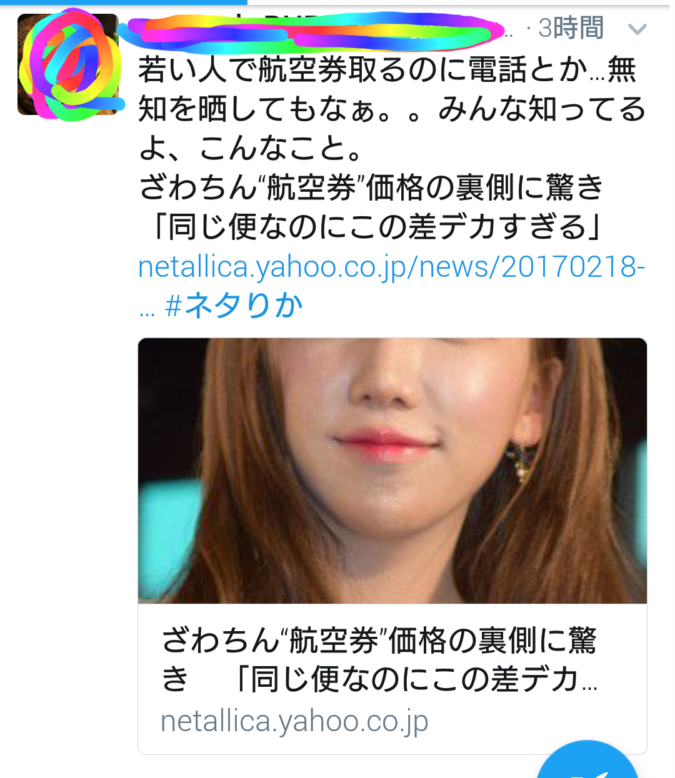Click the truncated handle ellipsis beside timestamp
The image size is (675, 778).
pyautogui.click(x=508, y=31)
